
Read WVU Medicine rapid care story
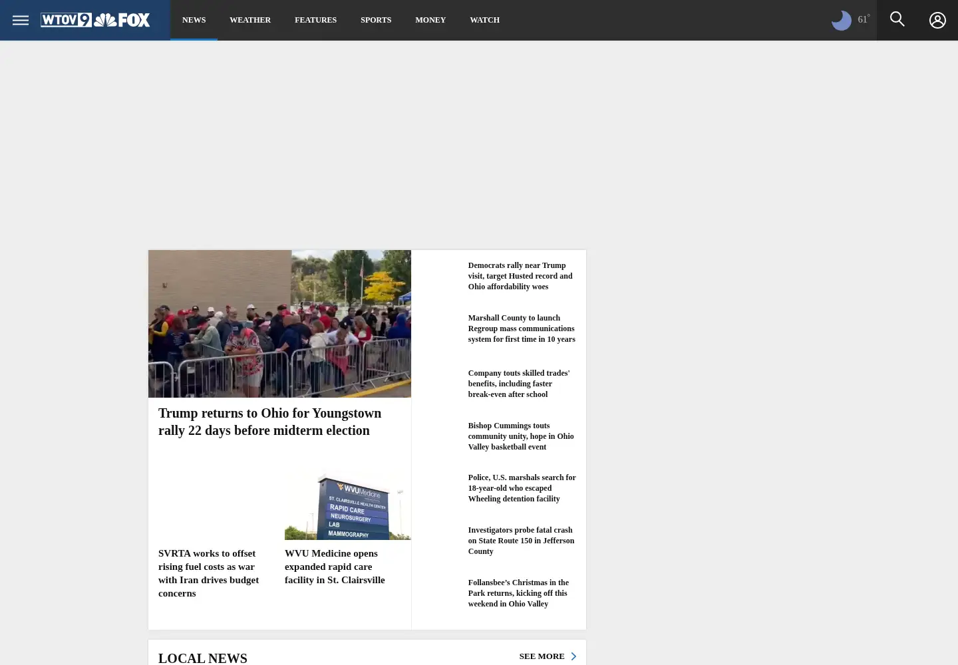coord(335,567)
